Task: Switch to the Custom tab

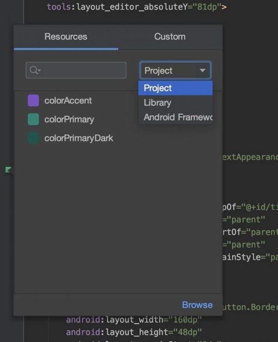Action: click(x=170, y=37)
